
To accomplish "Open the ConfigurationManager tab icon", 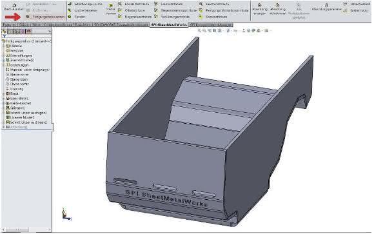I will coord(17,32).
